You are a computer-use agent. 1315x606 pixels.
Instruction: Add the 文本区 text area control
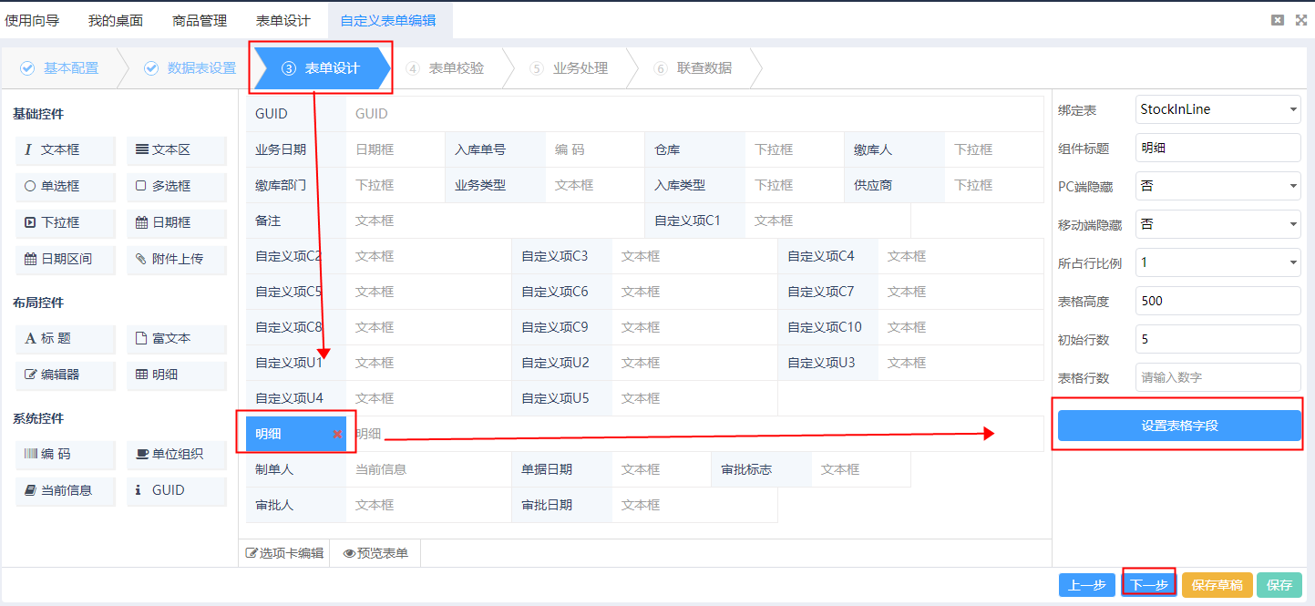177,150
